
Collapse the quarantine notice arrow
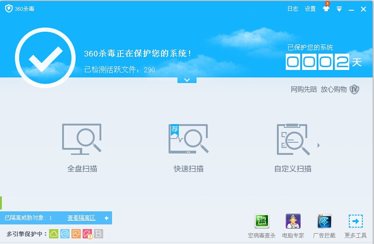tap(106, 218)
